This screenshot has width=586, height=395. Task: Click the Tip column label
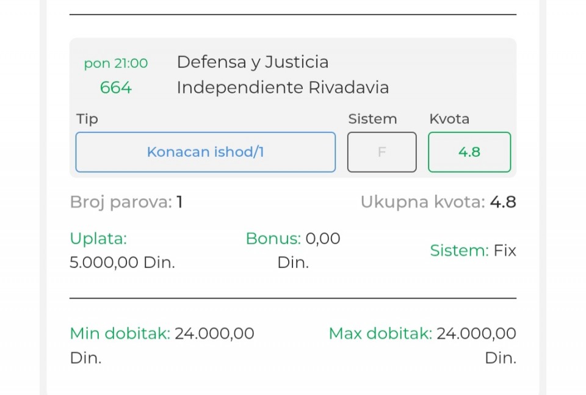(87, 119)
